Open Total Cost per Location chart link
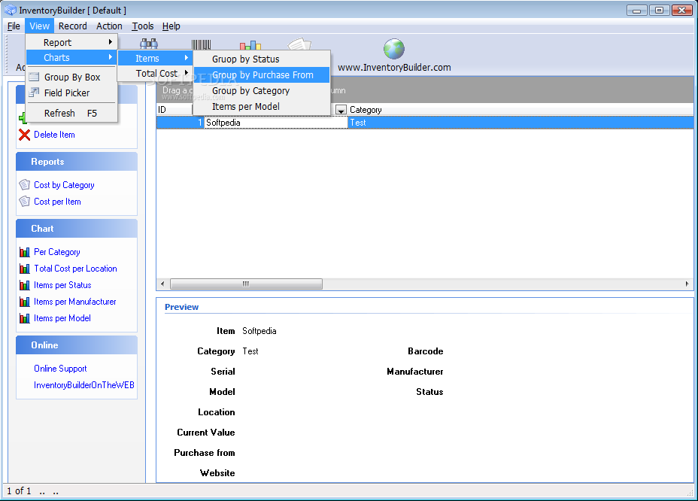Image resolution: width=698 pixels, height=501 pixels. (75, 269)
